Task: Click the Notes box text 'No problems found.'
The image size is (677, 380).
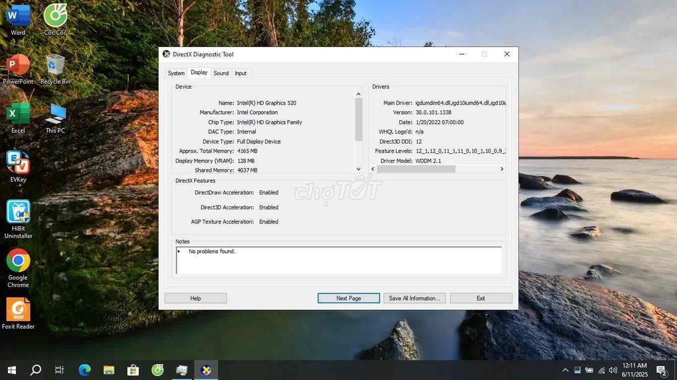Action: click(x=212, y=251)
